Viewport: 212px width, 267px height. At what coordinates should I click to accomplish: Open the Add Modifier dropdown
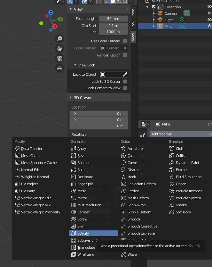pyautogui.click(x=181, y=134)
